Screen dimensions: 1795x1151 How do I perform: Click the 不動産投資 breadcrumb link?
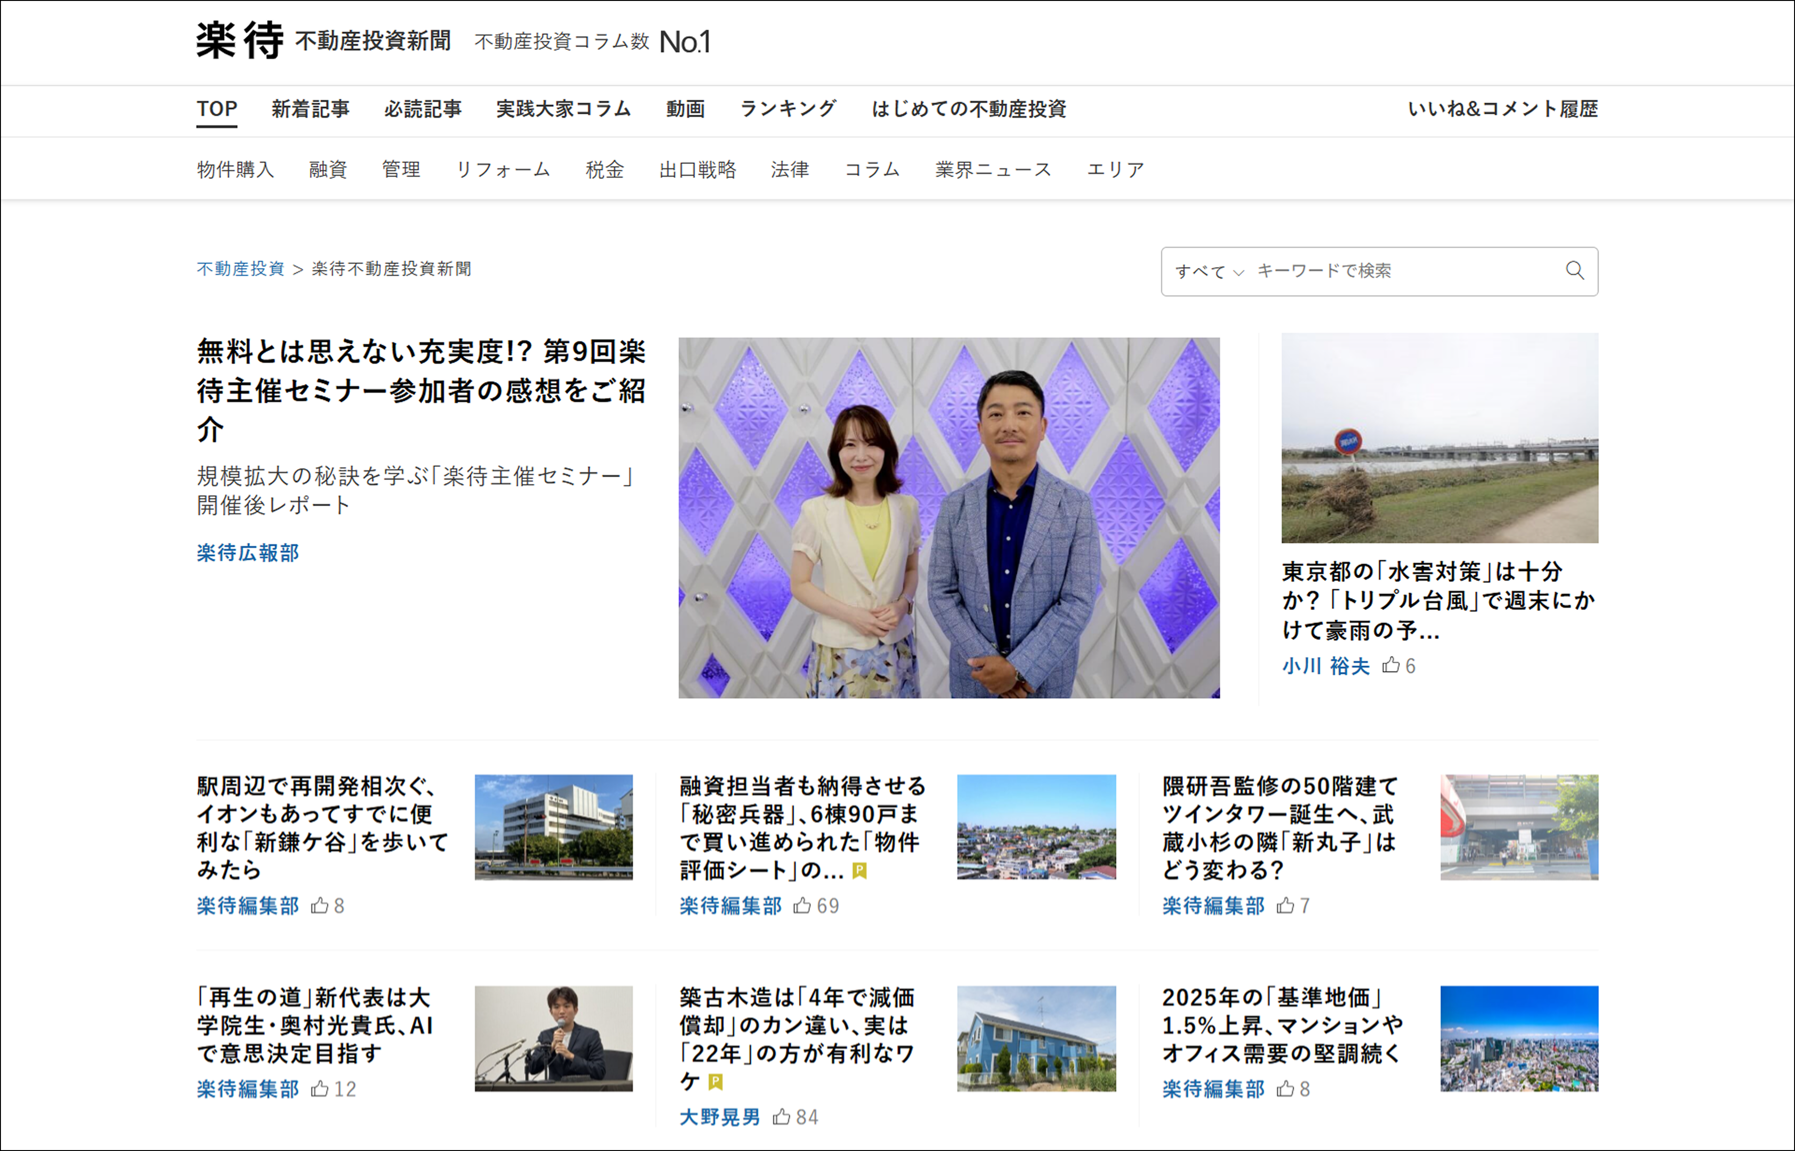click(241, 269)
